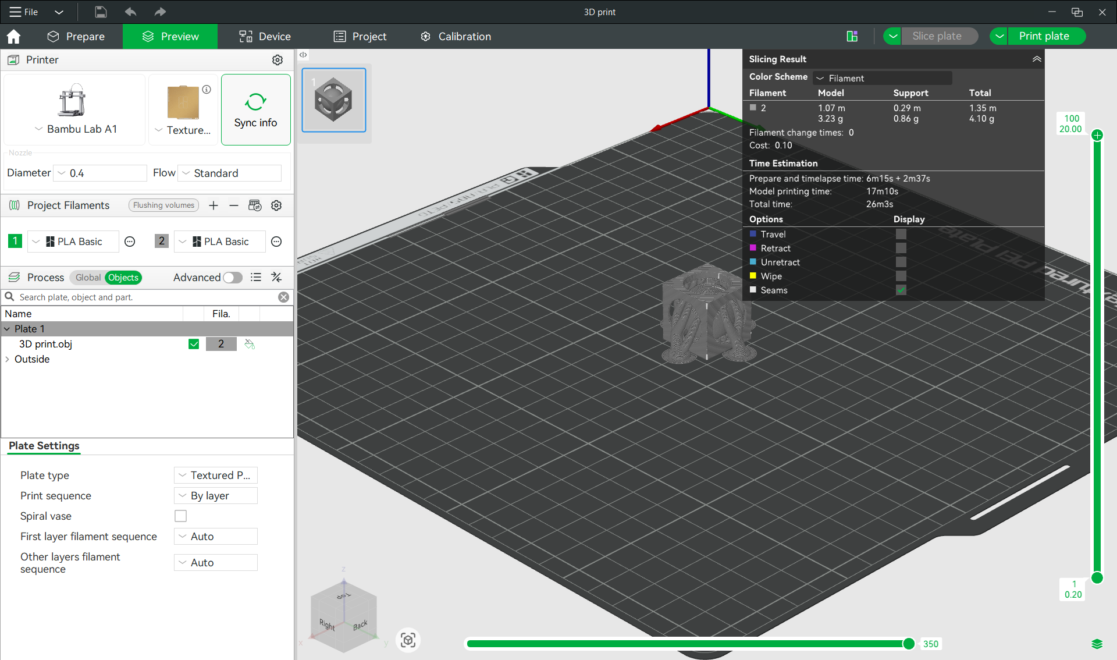The height and width of the screenshot is (660, 1117).
Task: Click the remove filament minus icon
Action: point(234,205)
